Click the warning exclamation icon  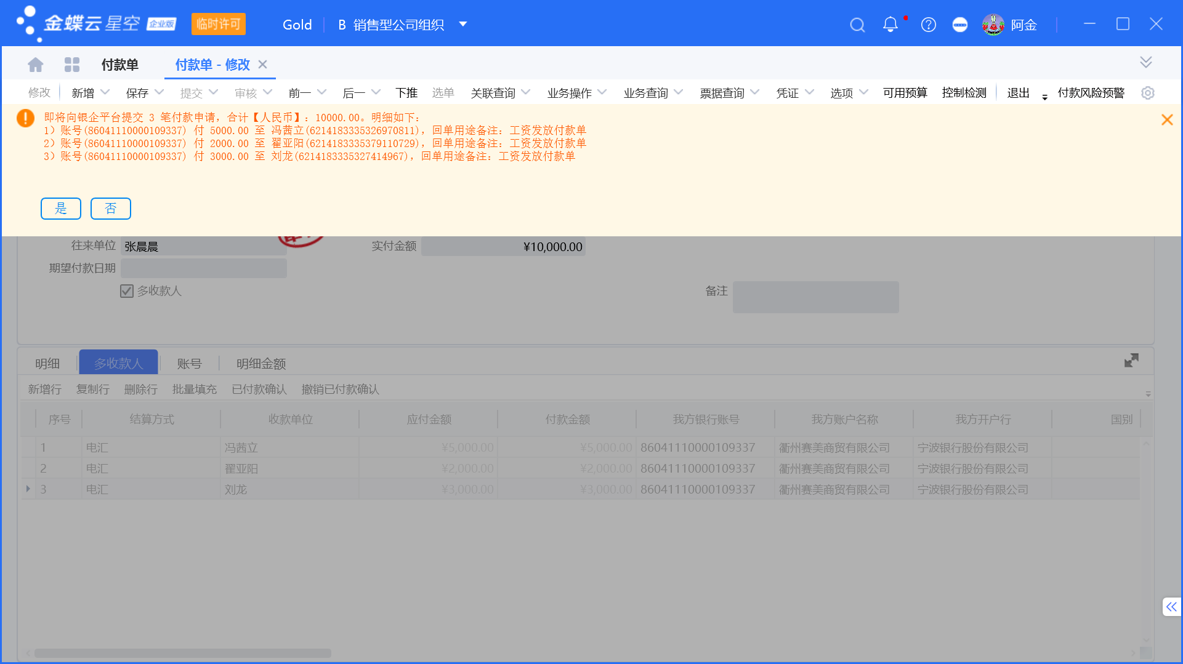click(x=25, y=118)
